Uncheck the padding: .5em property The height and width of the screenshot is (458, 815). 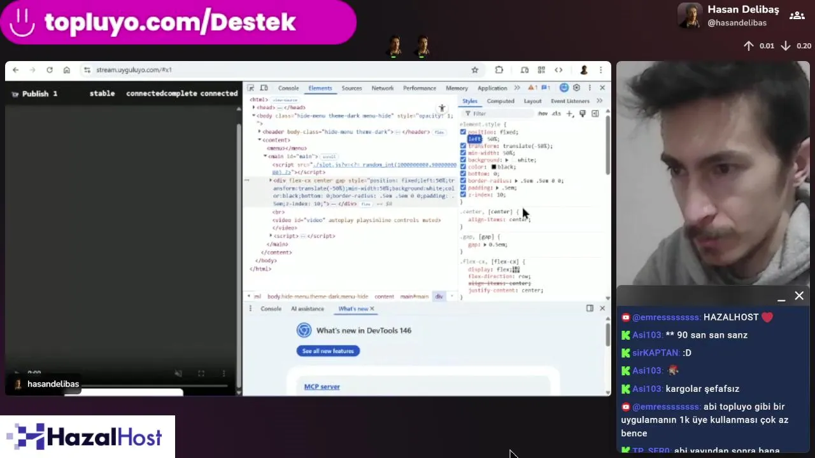click(463, 188)
